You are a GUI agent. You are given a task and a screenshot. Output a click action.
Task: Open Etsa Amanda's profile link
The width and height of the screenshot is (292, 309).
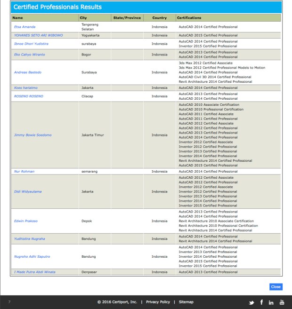[x=24, y=27]
